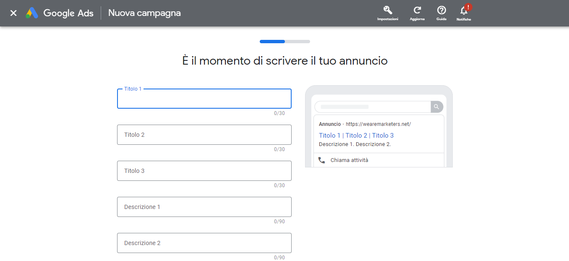Open the Notifiche bell icon
569x261 pixels.
(463, 11)
